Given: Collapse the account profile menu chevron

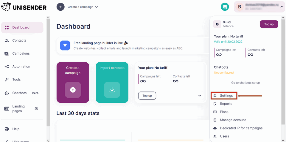Looking at the screenshot, I should click(x=282, y=7).
